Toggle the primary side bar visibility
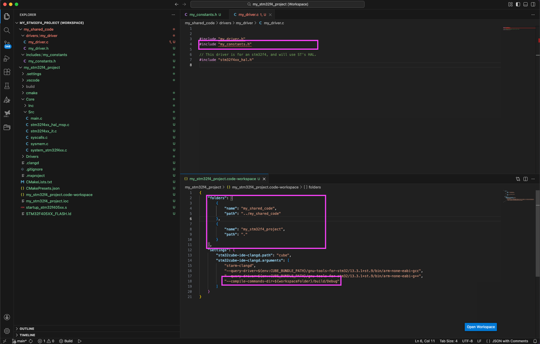The image size is (540, 344). [517, 4]
